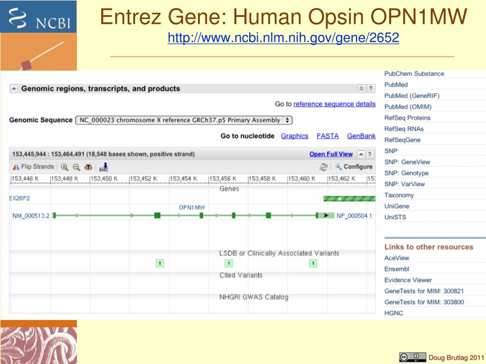
Task: Click the double-chevron icon in the Genomic regions header
Action: click(x=361, y=89)
